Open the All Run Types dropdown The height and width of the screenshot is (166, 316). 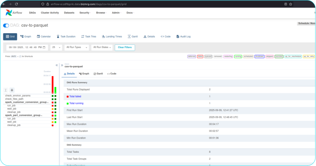point(77,47)
